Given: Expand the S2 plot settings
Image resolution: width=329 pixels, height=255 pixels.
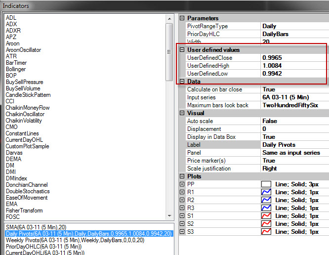Looking at the screenshot, I should point(182,224).
